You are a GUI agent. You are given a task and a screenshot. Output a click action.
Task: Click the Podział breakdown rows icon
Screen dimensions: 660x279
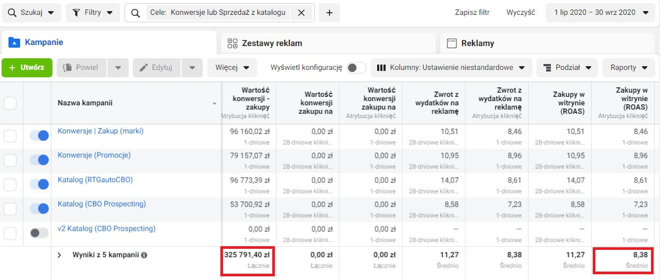(x=547, y=68)
